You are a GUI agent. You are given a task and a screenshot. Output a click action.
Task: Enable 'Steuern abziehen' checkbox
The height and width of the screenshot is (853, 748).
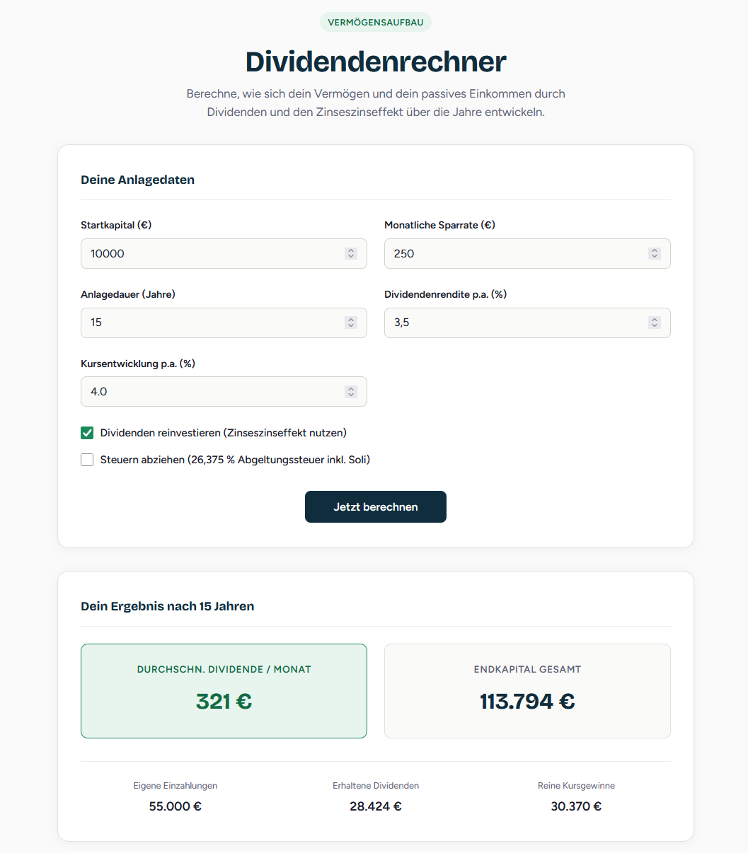(86, 459)
